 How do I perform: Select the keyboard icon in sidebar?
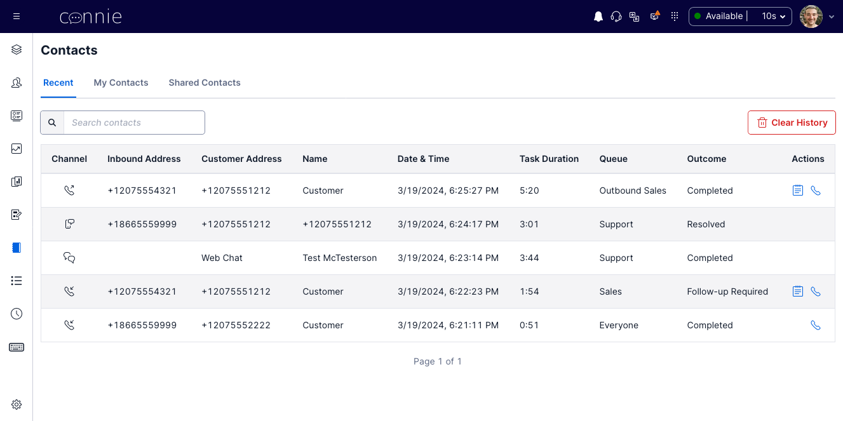(x=17, y=347)
